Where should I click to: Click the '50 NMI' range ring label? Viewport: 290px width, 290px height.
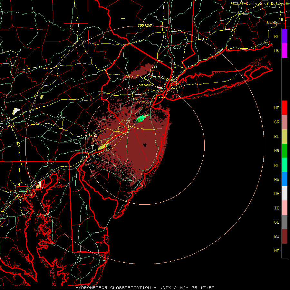point(145,85)
